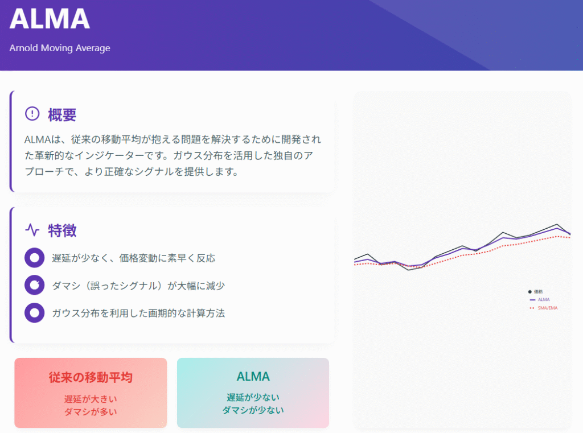Click the black 価格 legend dot

pos(530,292)
